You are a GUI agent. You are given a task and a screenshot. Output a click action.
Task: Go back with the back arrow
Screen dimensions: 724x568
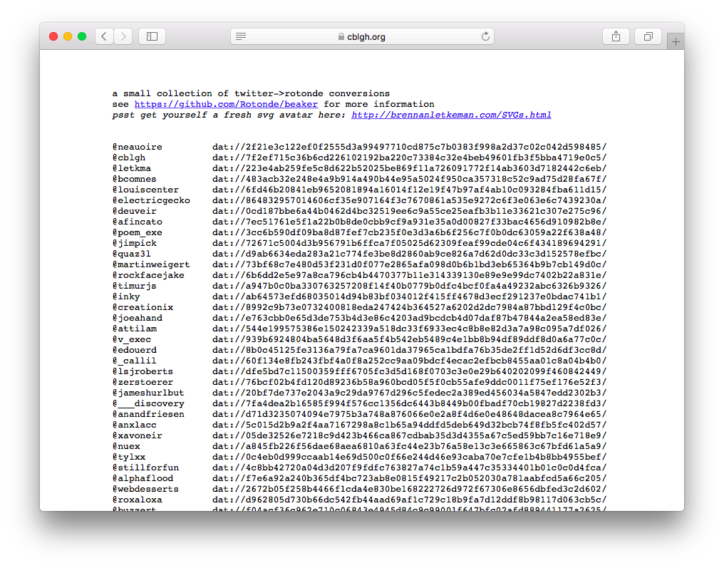click(104, 36)
